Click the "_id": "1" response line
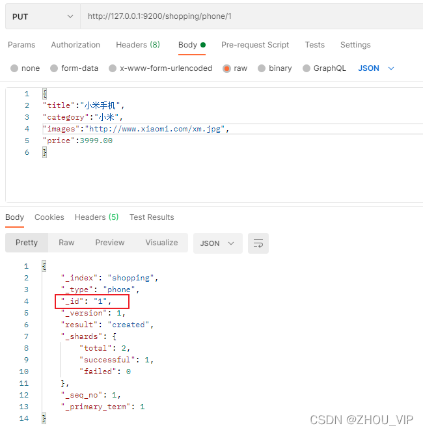 click(86, 301)
